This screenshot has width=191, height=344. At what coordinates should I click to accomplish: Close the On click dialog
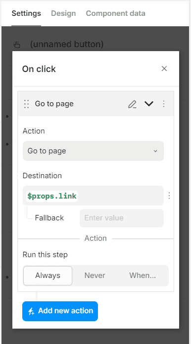[x=164, y=69]
